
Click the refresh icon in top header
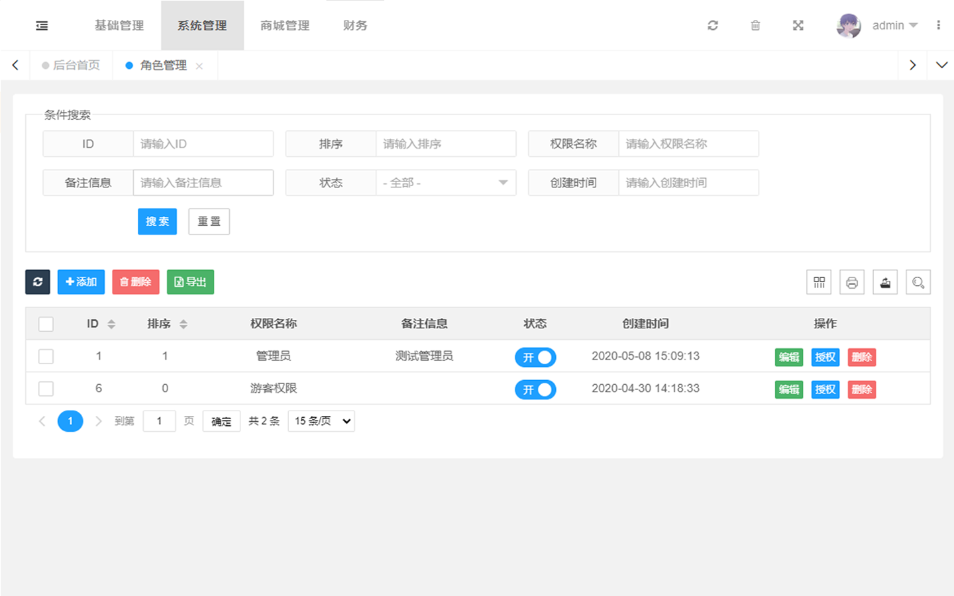(713, 26)
